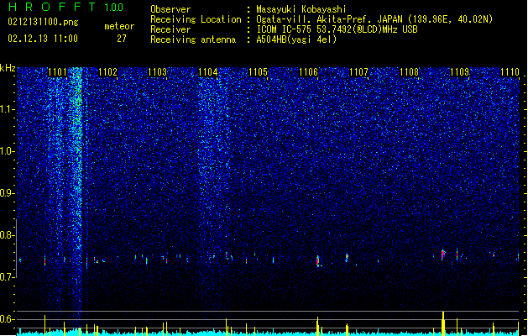
Task: Click the meteor count 27
Action: (122, 39)
